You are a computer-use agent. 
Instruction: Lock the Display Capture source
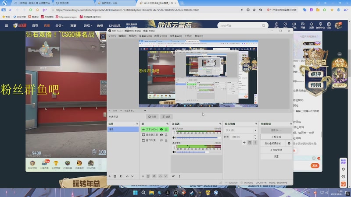pyautogui.click(x=166, y=135)
